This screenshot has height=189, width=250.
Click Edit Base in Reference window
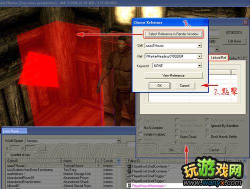[234, 41]
